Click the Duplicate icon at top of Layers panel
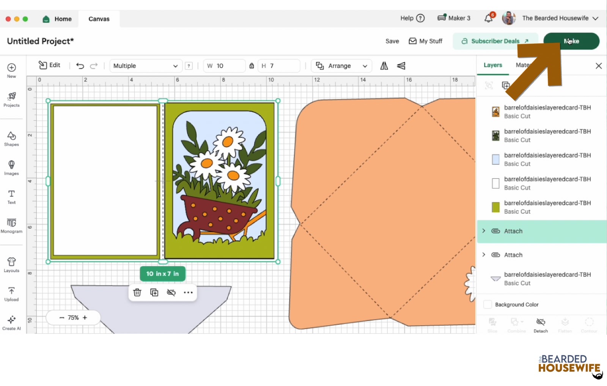Screen dimensions: 607x386 tap(506, 85)
